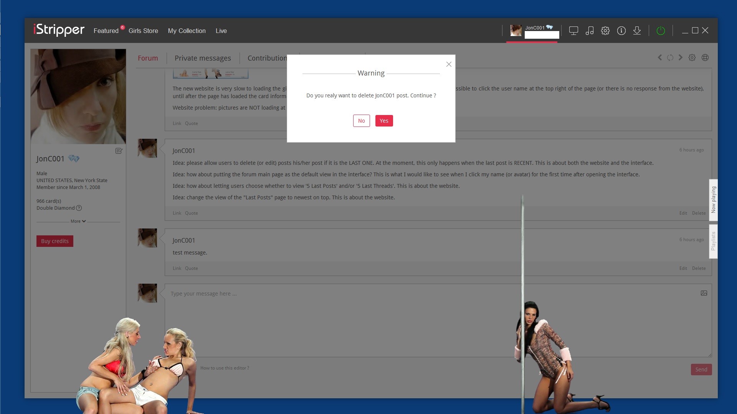Click the Double Diamond help question icon
The width and height of the screenshot is (737, 414).
click(79, 208)
